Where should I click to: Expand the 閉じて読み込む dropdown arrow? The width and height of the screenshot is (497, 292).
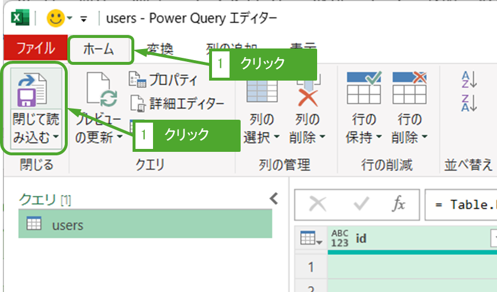[x=56, y=138]
